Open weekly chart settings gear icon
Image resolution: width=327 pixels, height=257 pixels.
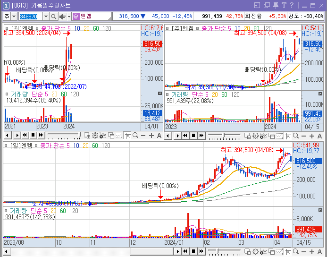click(x=255, y=136)
